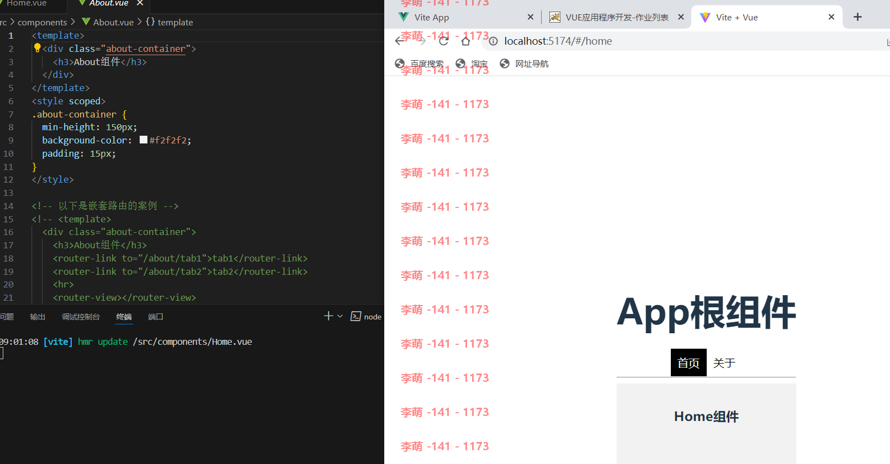Image resolution: width=890 pixels, height=464 pixels.
Task: Open the 问题 panel tab
Action: (7, 317)
